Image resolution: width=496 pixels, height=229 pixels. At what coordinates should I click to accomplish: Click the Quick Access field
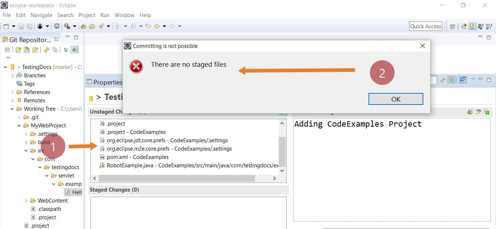click(426, 26)
